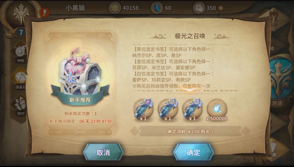The image size is (294, 167).
Task: Tap the level 7 badge
Action: (x=21, y=32)
